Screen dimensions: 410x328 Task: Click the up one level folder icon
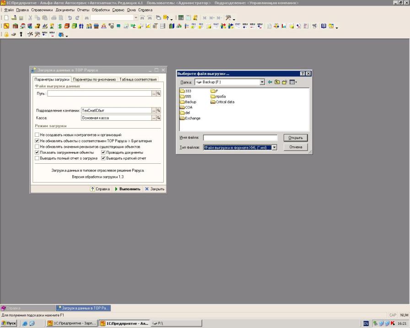pos(277,82)
